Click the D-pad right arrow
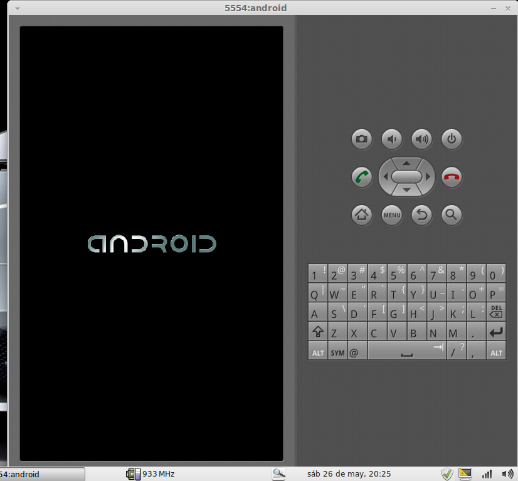 [x=428, y=177]
